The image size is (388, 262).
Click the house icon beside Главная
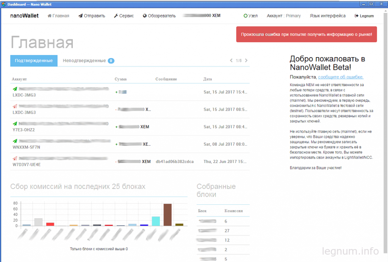point(50,16)
